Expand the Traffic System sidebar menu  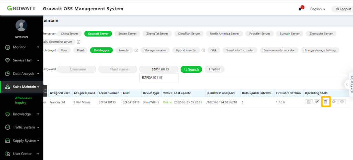click(21, 127)
